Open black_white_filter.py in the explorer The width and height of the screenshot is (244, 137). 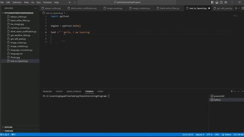(20, 21)
